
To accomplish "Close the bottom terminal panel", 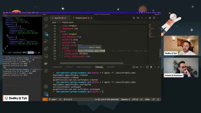I will (x=159, y=67).
